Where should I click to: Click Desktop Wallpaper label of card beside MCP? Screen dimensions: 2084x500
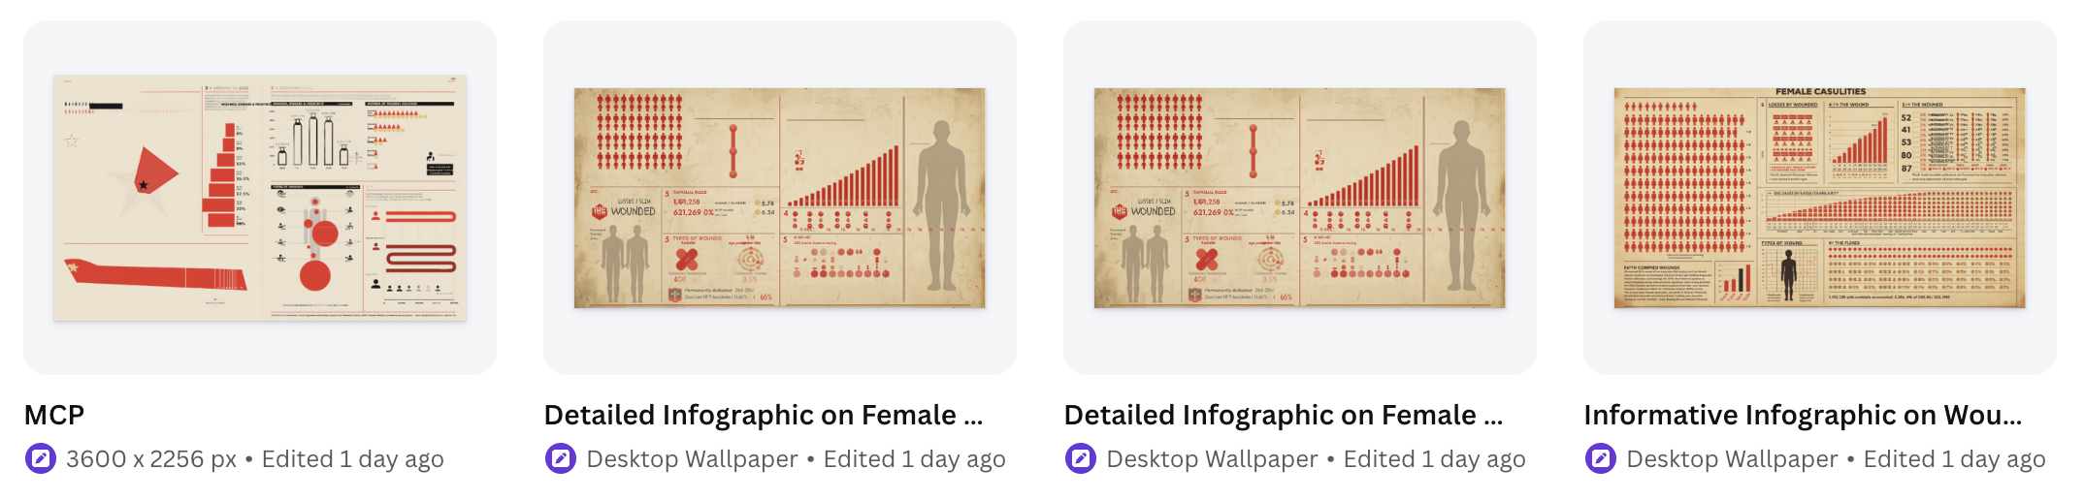(x=692, y=459)
